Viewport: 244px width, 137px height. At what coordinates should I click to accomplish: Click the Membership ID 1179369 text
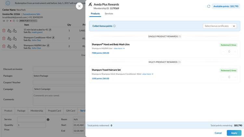coord(106,8)
